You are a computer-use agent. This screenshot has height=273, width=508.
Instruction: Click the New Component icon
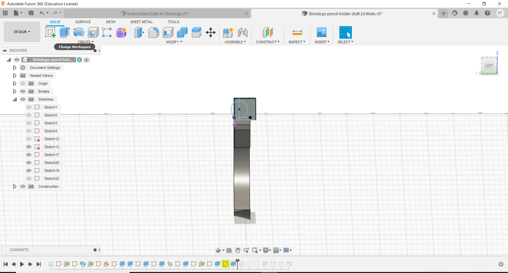(x=228, y=32)
